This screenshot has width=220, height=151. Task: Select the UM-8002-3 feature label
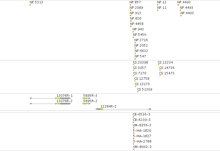(x=142, y=147)
